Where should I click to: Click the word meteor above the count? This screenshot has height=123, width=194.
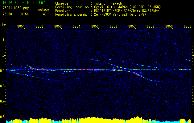coord(44,10)
